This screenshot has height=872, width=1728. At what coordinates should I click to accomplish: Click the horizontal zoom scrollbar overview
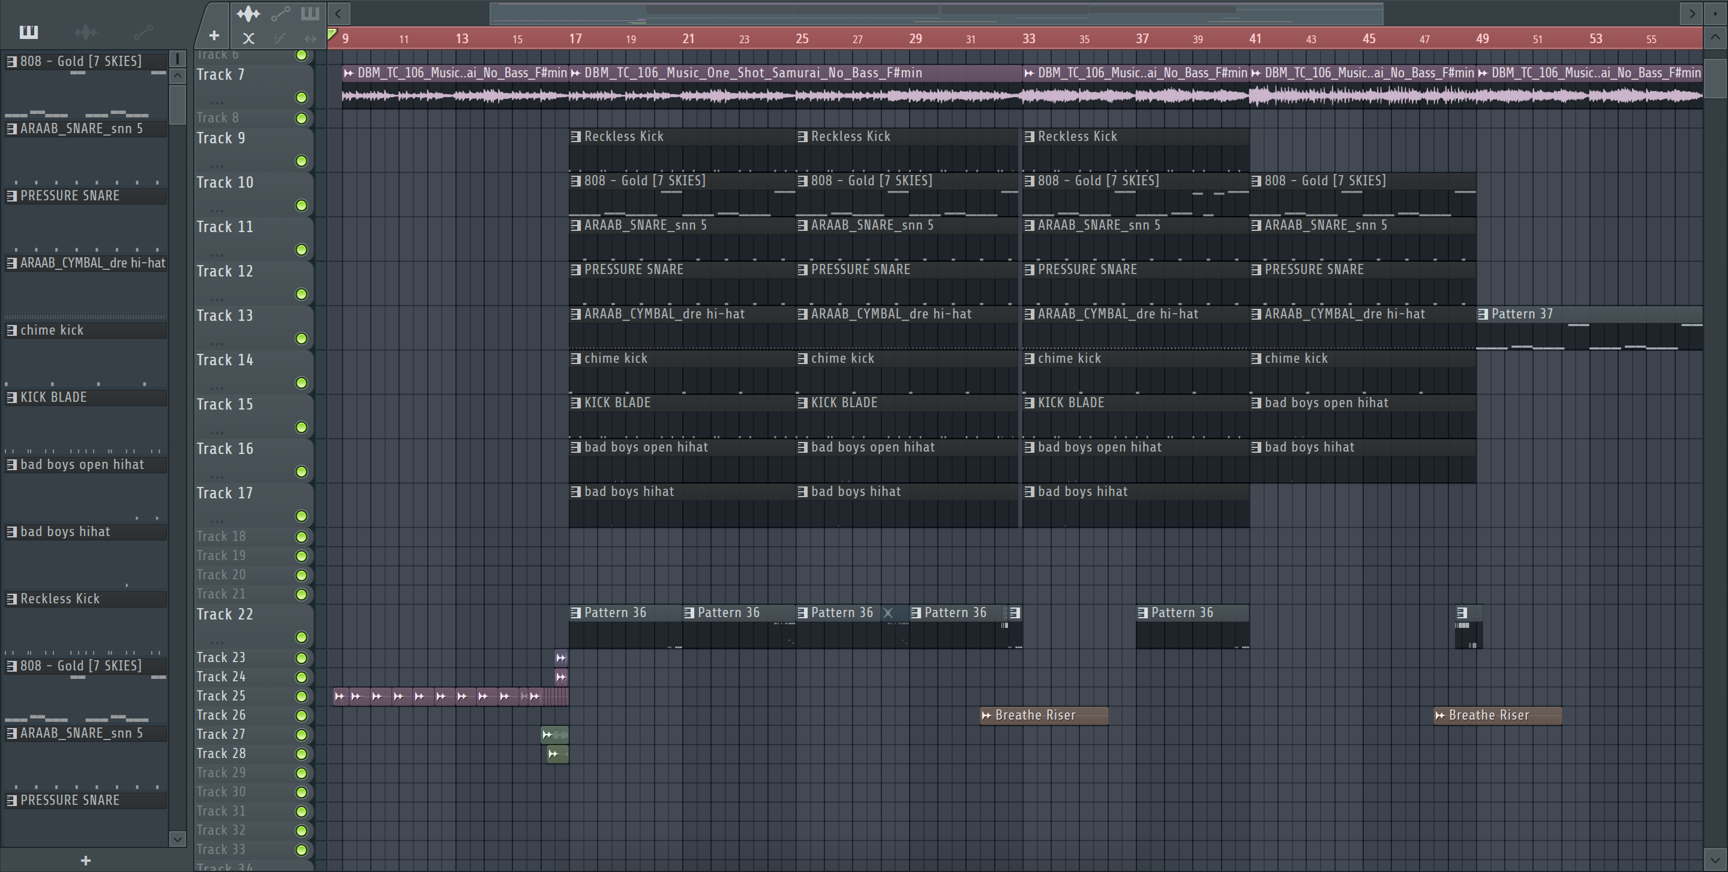point(937,13)
